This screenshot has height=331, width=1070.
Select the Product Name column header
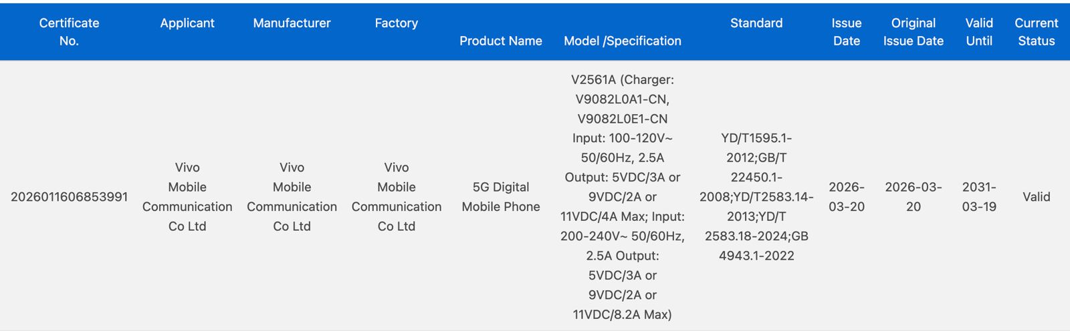point(500,41)
